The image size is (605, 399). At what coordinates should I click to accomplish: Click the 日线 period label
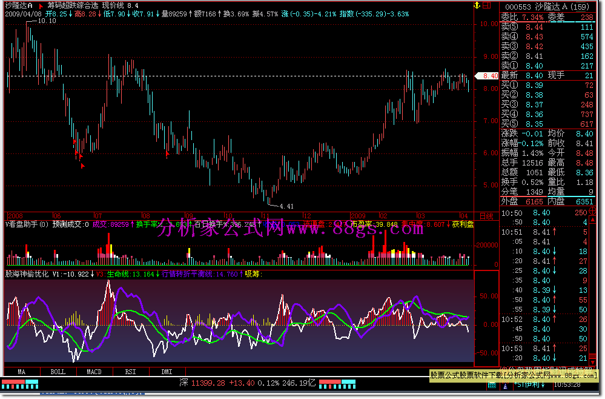coord(486,216)
